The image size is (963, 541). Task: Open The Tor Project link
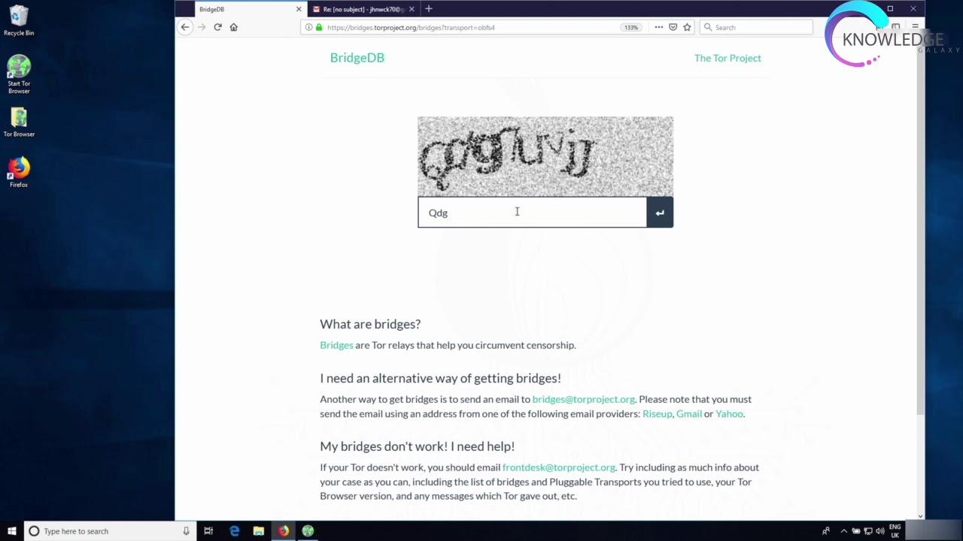tap(728, 58)
